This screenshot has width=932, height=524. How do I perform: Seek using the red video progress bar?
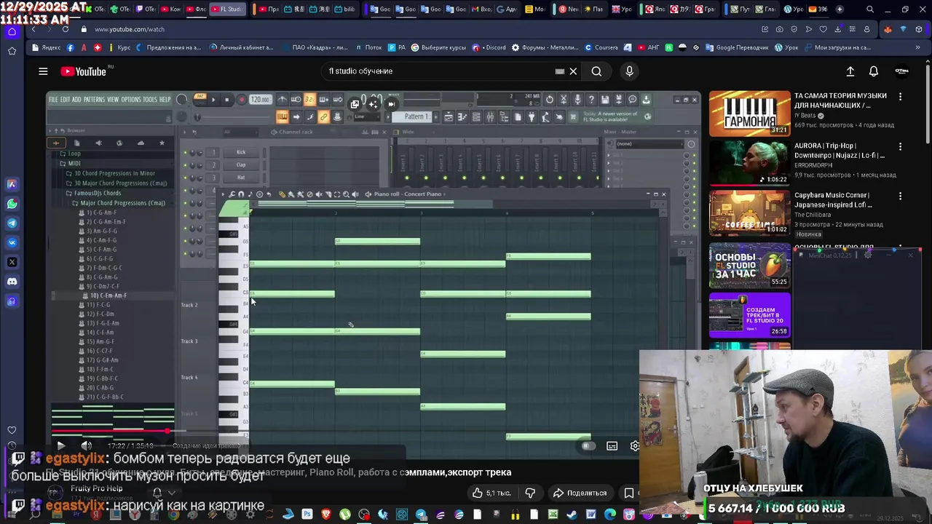coord(109,432)
